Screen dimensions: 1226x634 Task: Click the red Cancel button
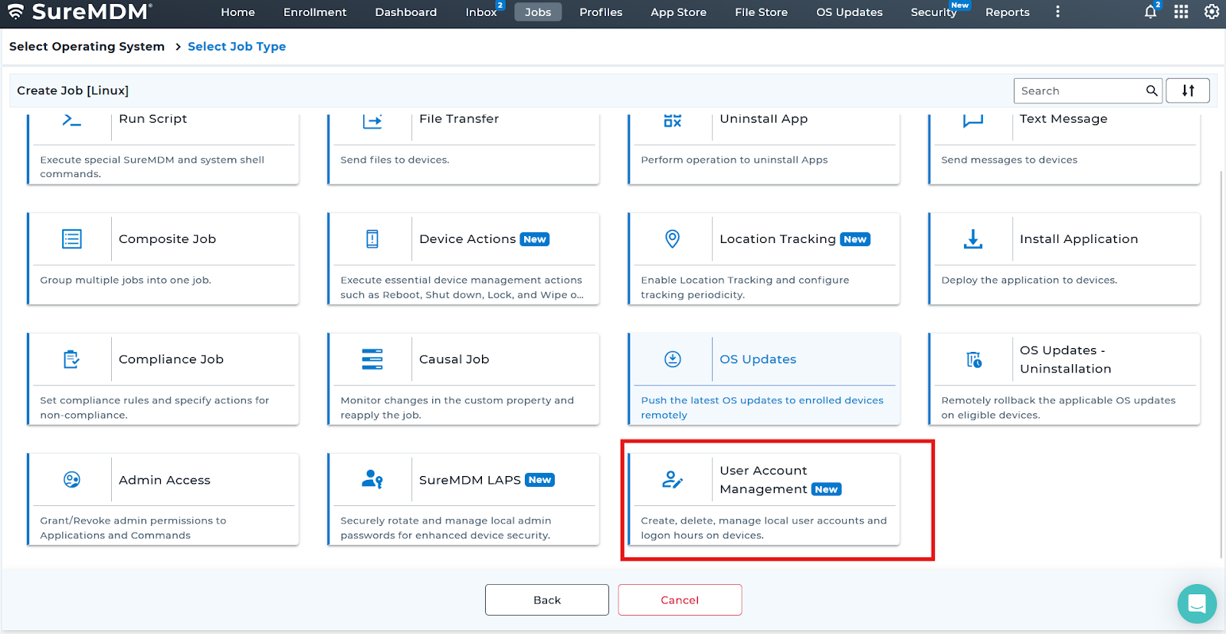(680, 600)
